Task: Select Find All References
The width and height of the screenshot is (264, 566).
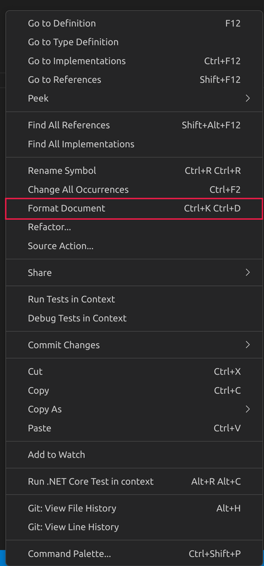Action: coord(134,125)
